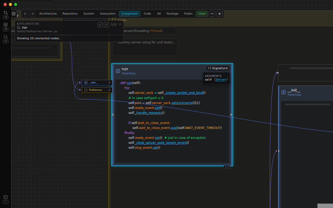Select the Component level tab

pos(130,14)
